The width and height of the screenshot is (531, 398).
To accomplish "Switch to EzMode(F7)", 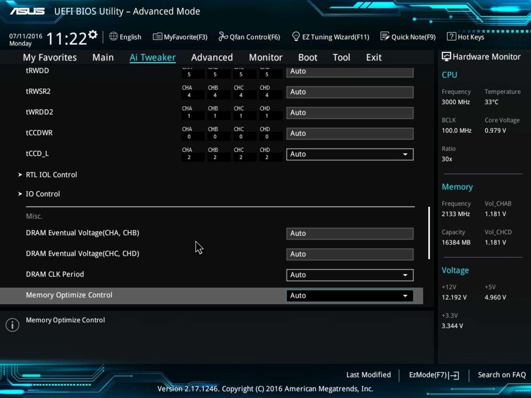I will [434, 375].
